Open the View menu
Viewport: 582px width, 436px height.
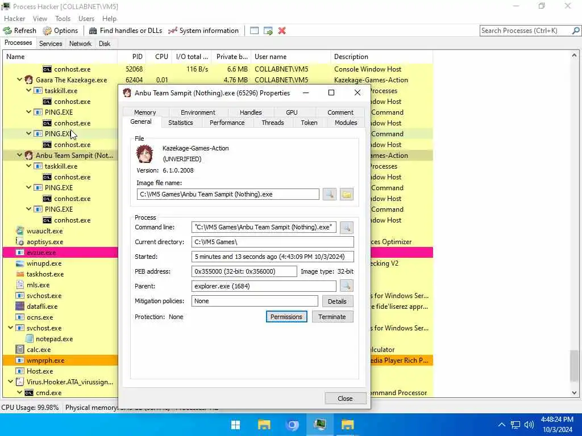pyautogui.click(x=40, y=19)
